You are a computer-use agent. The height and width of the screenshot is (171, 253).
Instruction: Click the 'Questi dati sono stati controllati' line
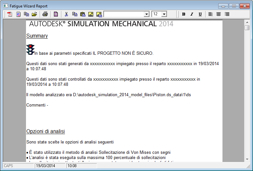click(113, 82)
